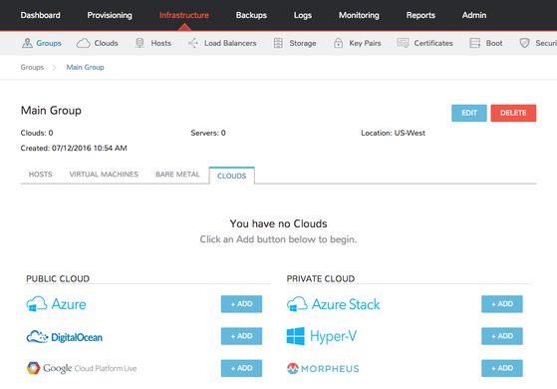
Task: Open the Hosts submenu link
Action: 160,43
